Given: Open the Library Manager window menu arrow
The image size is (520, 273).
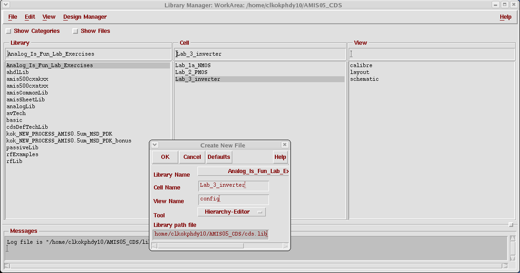Looking at the screenshot, I should [x=5, y=5].
